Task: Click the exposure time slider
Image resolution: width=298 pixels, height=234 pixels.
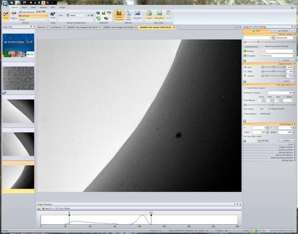Action: tap(269, 42)
